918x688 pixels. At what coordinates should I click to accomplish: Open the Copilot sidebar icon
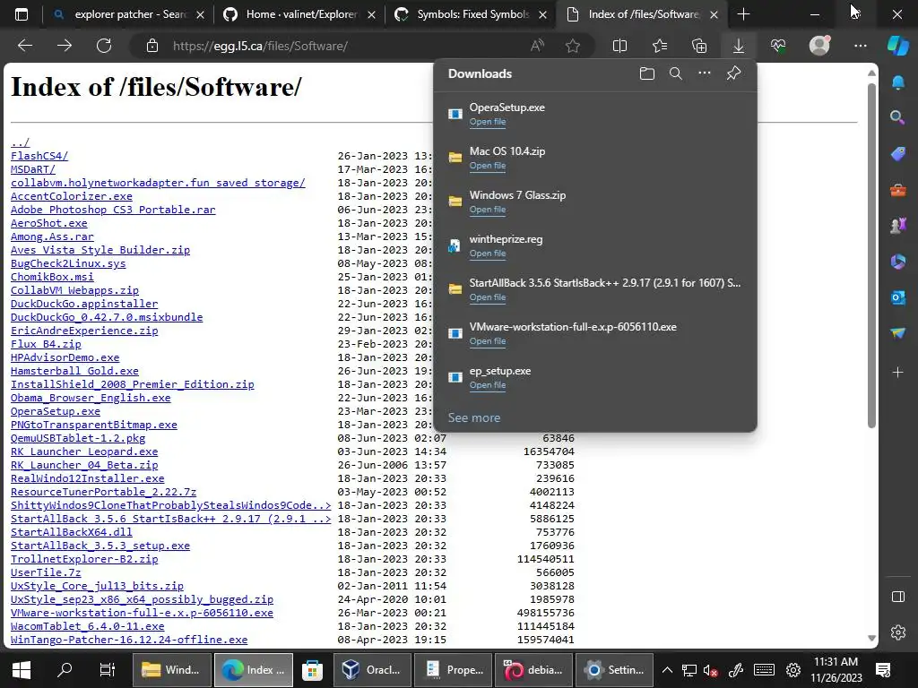(x=897, y=45)
